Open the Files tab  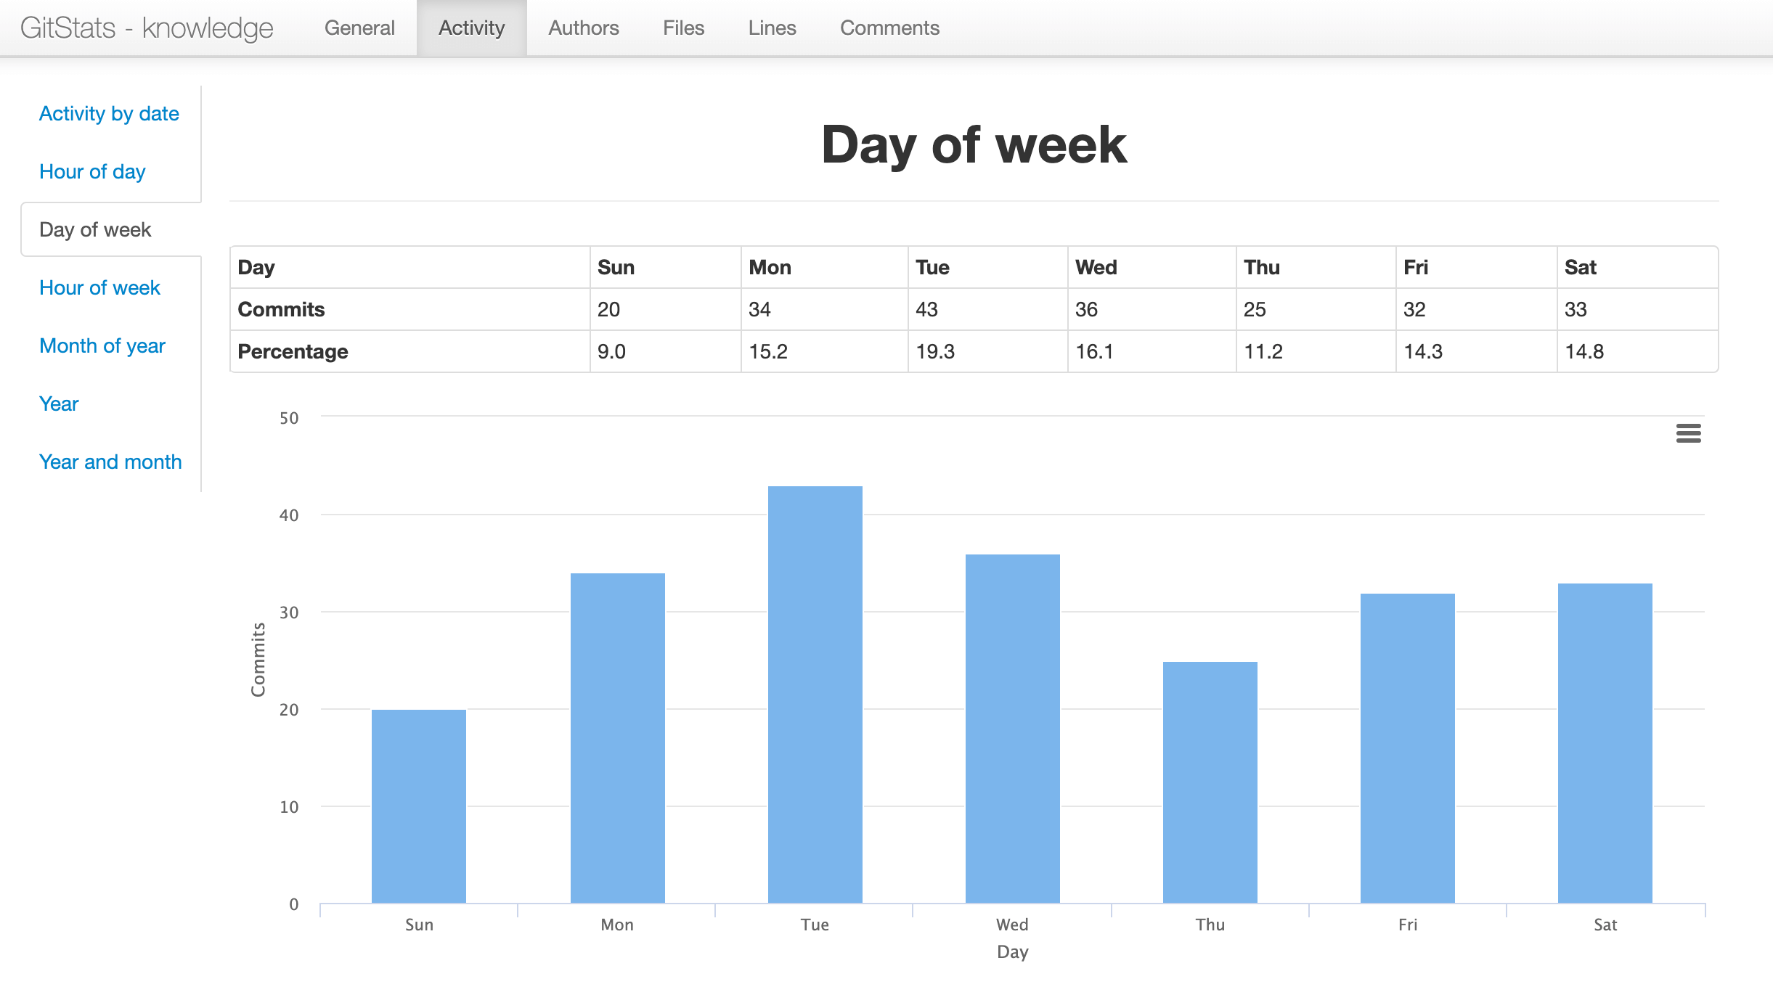[683, 28]
